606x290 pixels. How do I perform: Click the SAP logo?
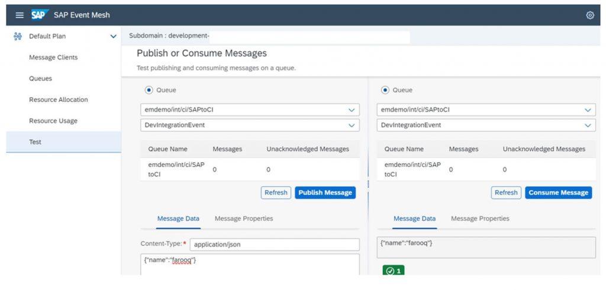coord(40,15)
